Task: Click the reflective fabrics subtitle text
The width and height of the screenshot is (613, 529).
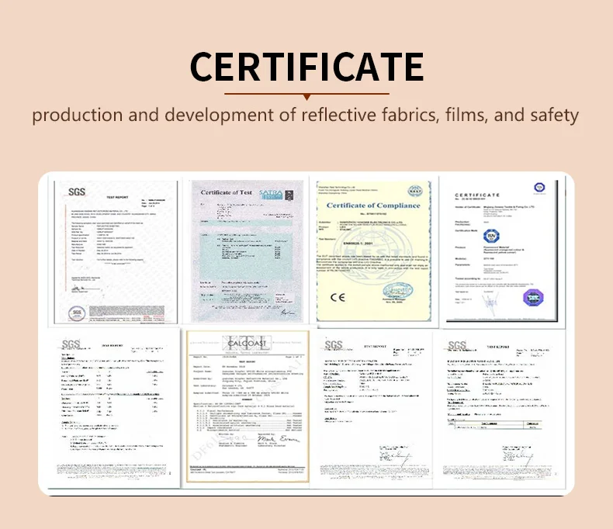Action: [x=305, y=116]
